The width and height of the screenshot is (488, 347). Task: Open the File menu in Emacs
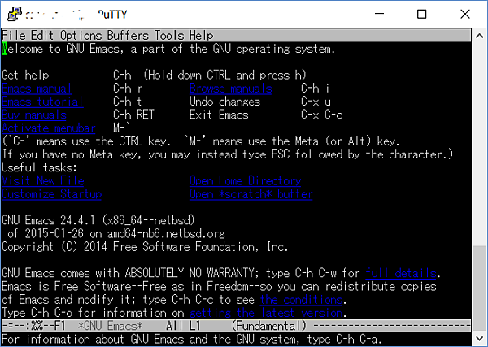pos(14,36)
